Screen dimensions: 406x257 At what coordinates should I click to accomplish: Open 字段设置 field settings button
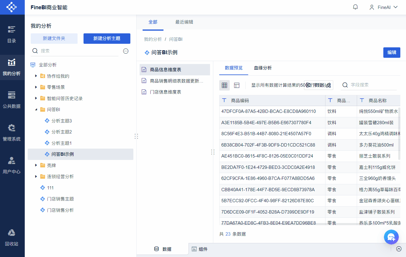[319, 85]
